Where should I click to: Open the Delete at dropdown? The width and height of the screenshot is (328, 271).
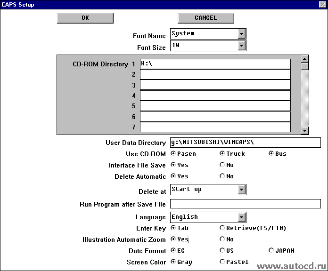coord(241,190)
